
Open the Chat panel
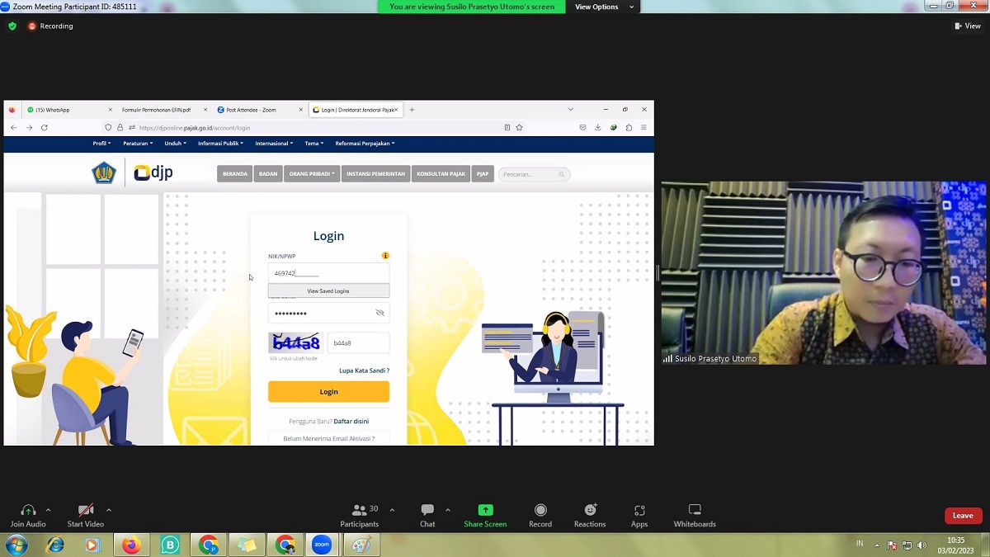click(427, 511)
